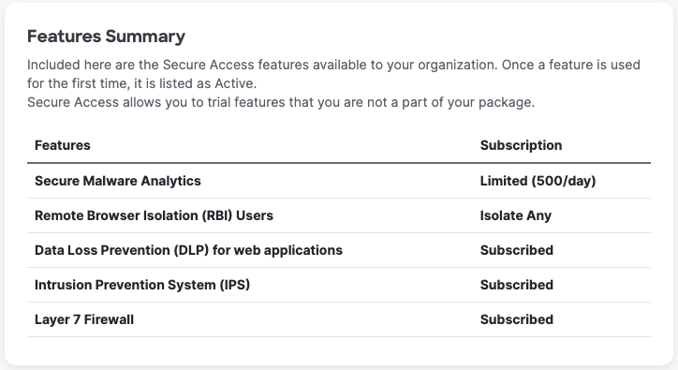
Task: Click the Features Summary heading
Action: pos(106,37)
